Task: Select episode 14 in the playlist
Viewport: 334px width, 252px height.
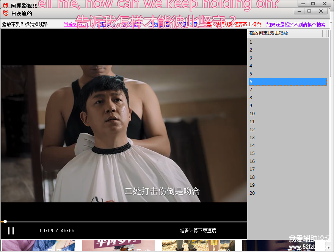Action: click(x=288, y=146)
